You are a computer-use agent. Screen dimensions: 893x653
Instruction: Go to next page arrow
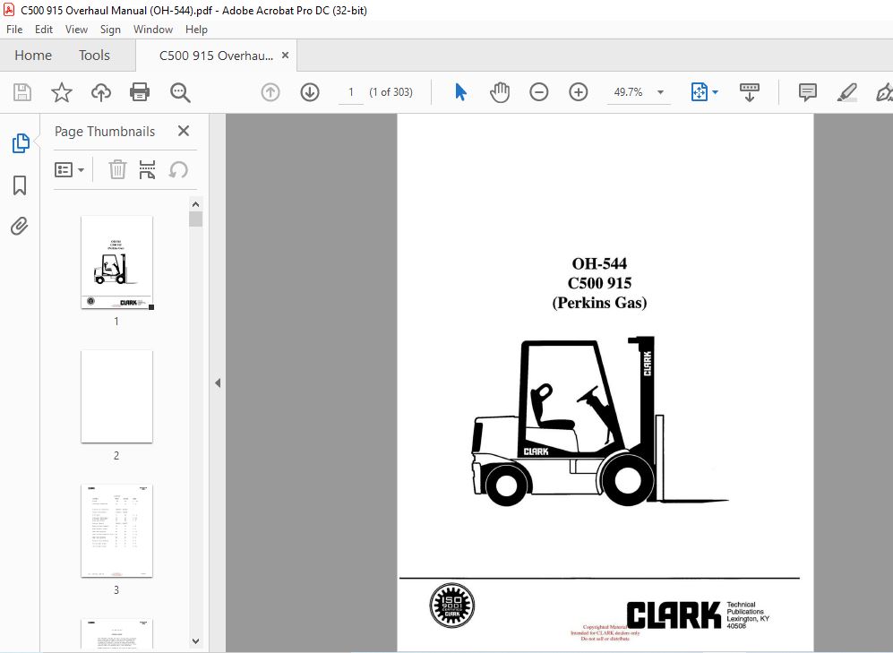point(310,92)
